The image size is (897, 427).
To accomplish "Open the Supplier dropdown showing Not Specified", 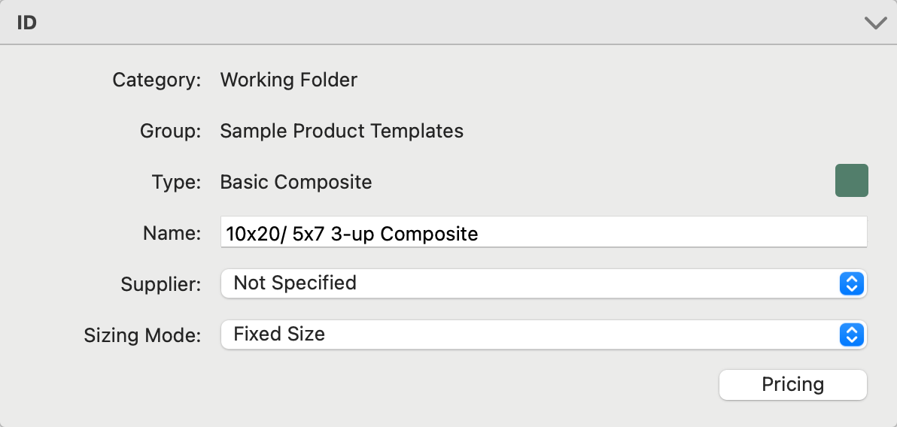I will coord(527,283).
